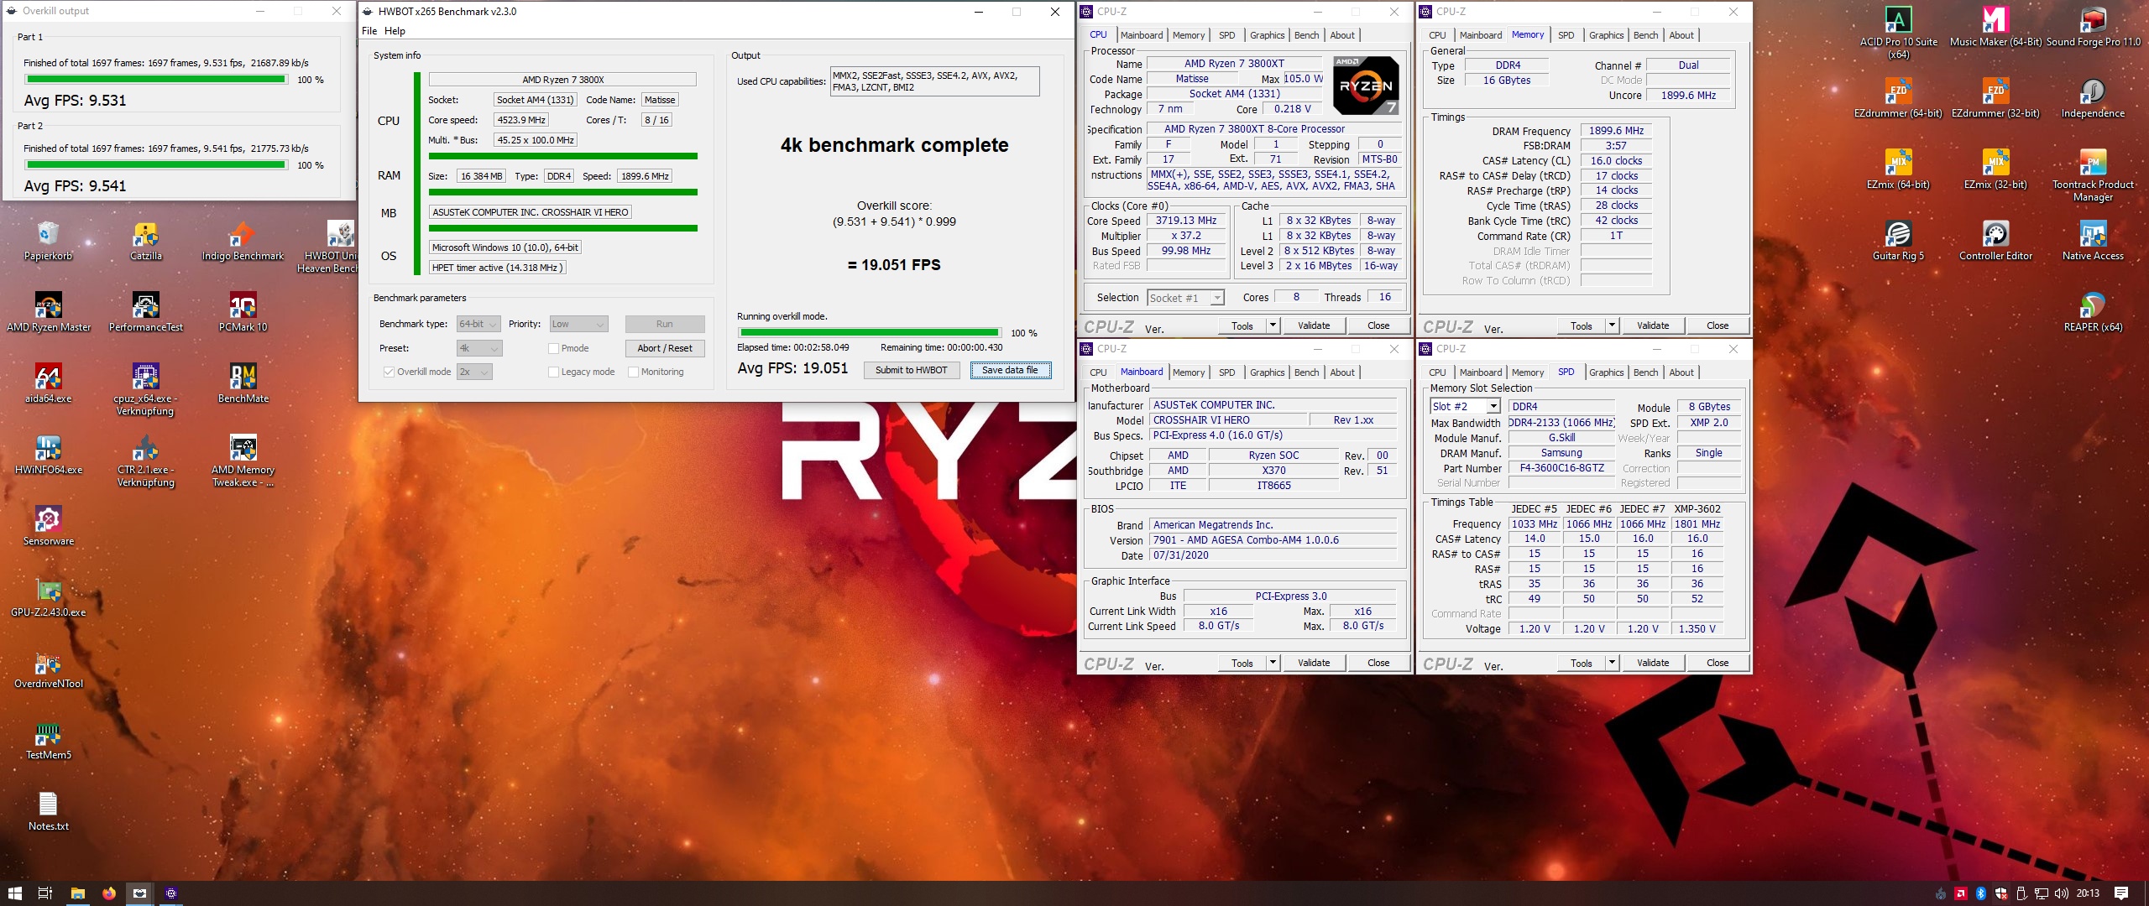Click Part 2 overkill progress bar

tap(156, 165)
